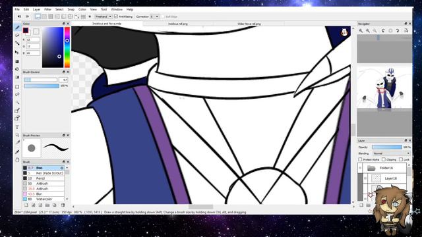Toggle the AntiAliasing checkbox
The width and height of the screenshot is (422, 237).
(116, 16)
